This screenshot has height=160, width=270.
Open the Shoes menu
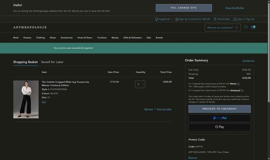pyautogui.click(x=53, y=37)
